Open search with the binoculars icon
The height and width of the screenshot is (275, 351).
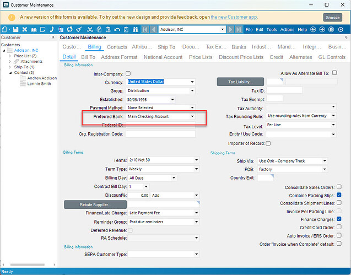[x=136, y=29]
